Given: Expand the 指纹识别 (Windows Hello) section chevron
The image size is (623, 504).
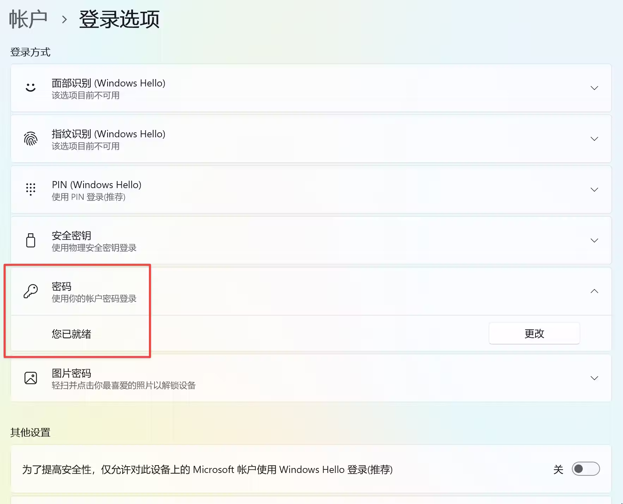Looking at the screenshot, I should pos(594,139).
